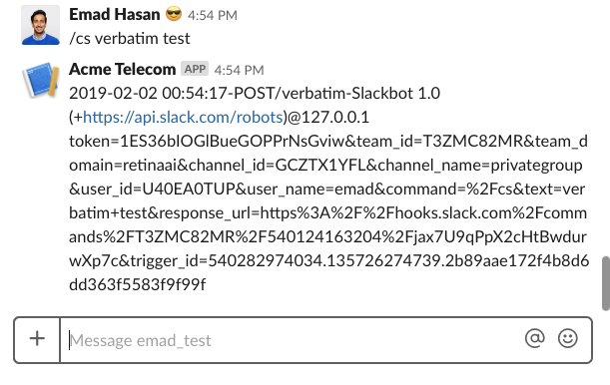Viewport: 610px width, 385px height.
Task: Click the "/cs verbatim test" message text
Action: pyautogui.click(x=130, y=39)
